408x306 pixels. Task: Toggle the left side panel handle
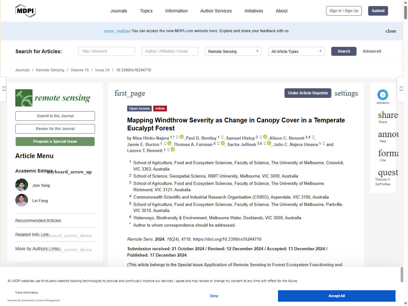tap(4, 89)
